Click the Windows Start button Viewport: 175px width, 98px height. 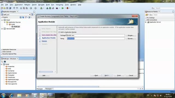pyautogui.click(x=3, y=96)
